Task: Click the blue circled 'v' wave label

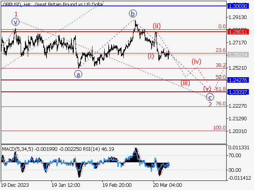Action: pyautogui.click(x=15, y=22)
